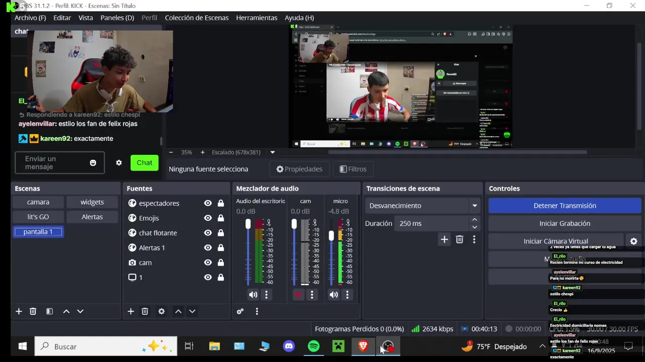Open audio mixer three-dot menu
The height and width of the screenshot is (362, 645).
click(256, 311)
